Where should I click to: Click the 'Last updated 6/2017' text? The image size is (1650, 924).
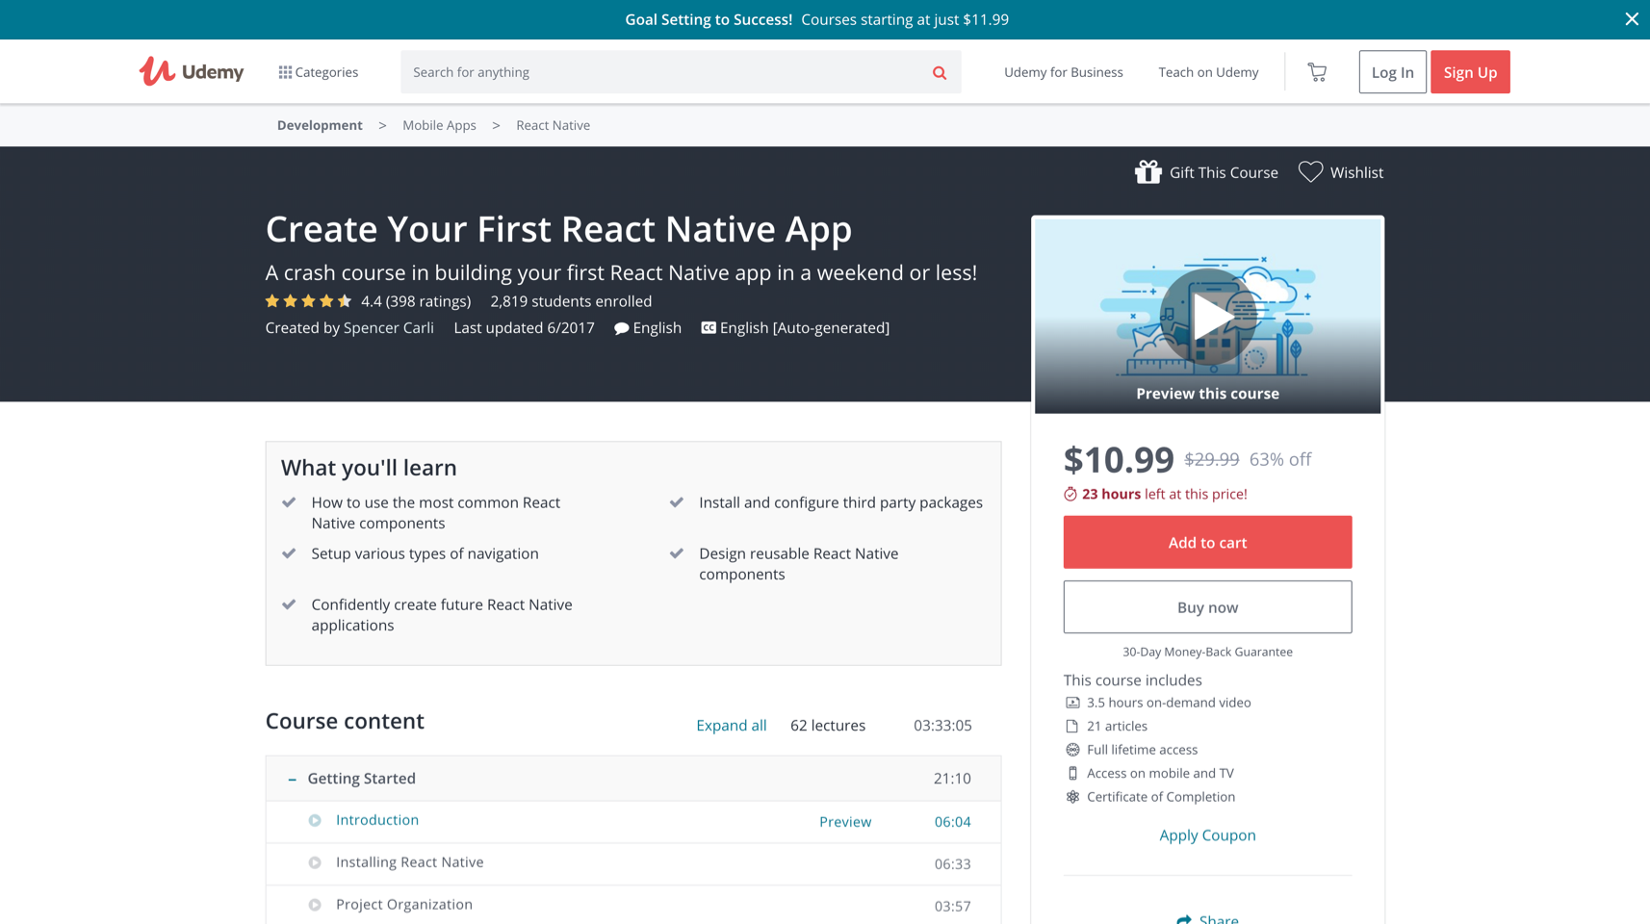pyautogui.click(x=524, y=328)
